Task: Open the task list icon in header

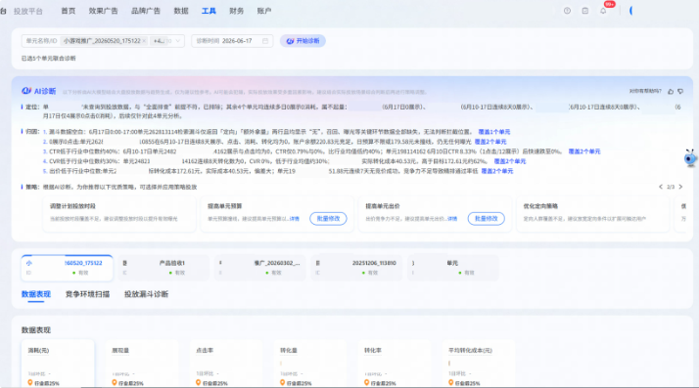Action: [585, 11]
